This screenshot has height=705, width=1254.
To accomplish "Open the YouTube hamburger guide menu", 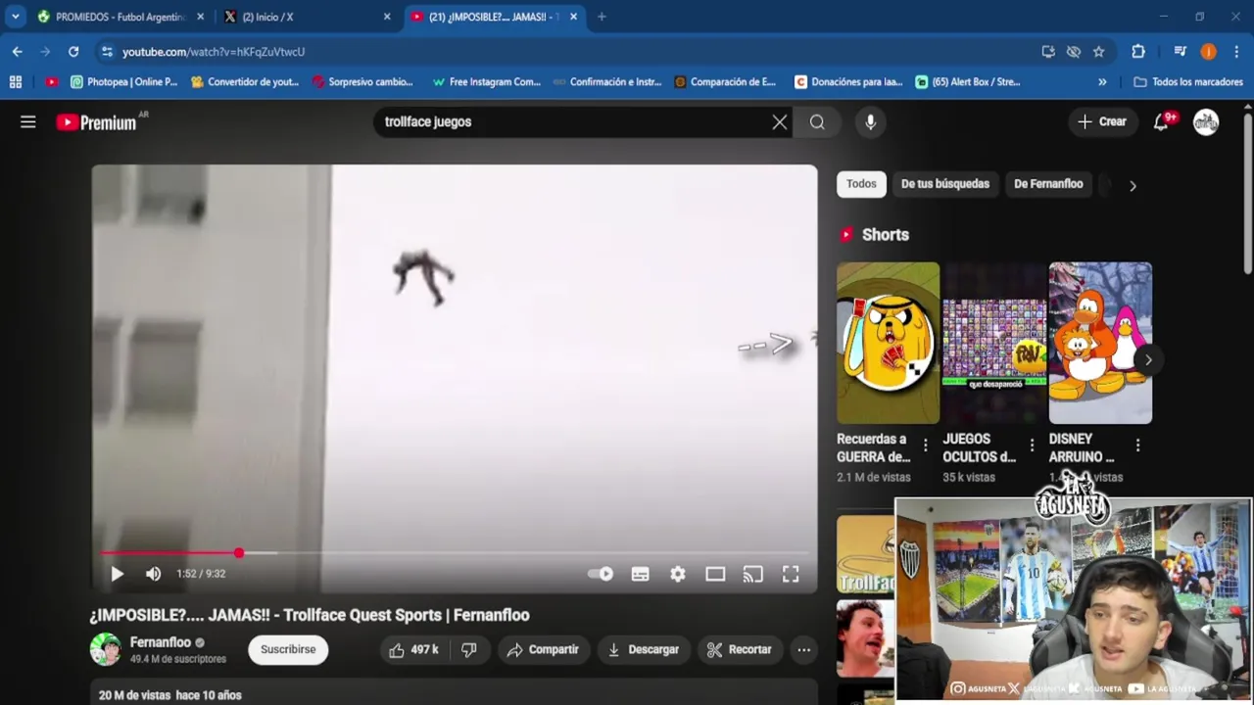I will pyautogui.click(x=28, y=121).
